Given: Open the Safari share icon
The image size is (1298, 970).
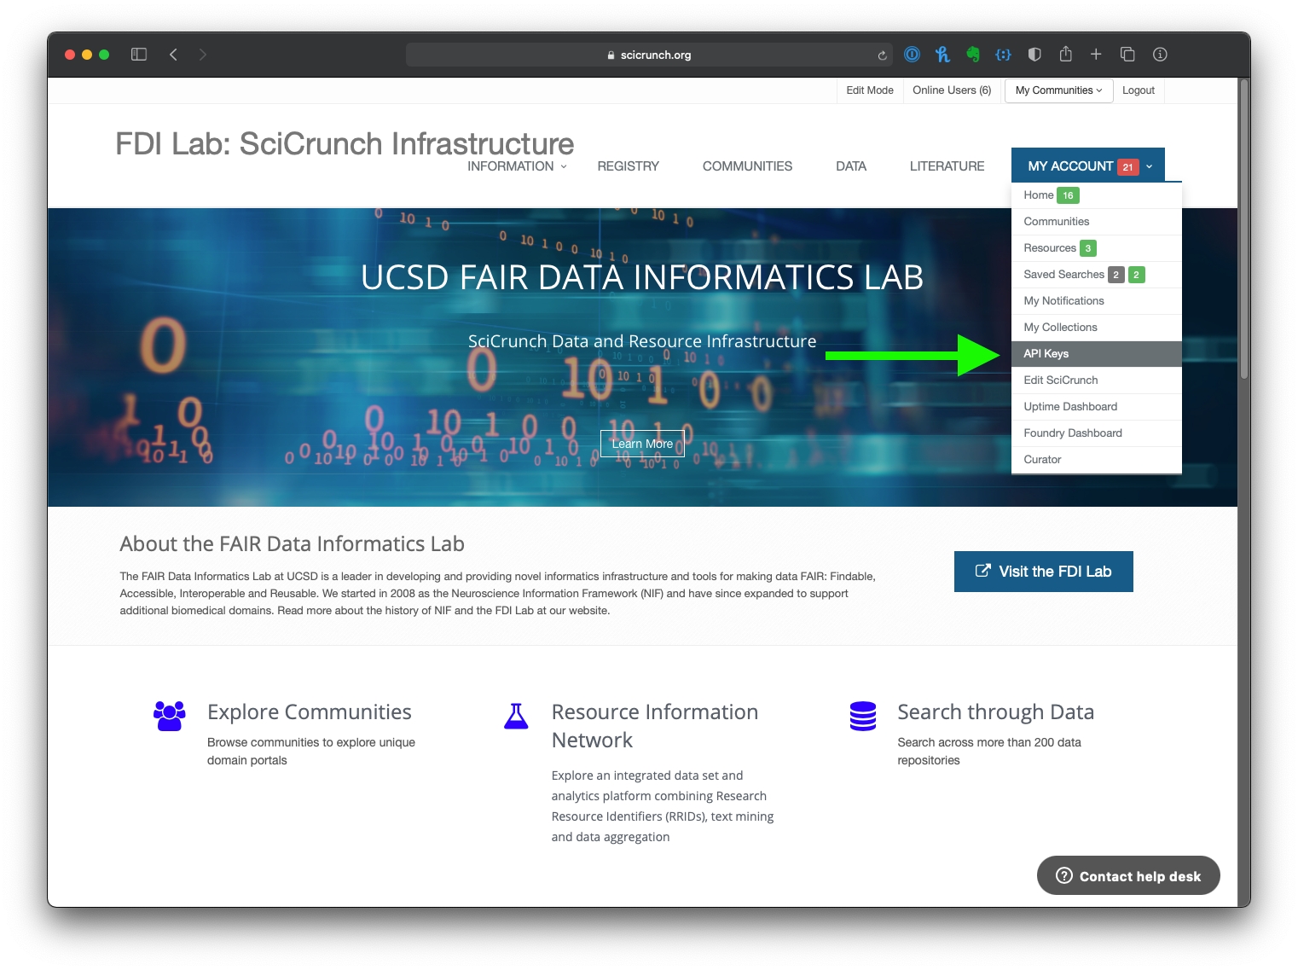Looking at the screenshot, I should point(1065,55).
